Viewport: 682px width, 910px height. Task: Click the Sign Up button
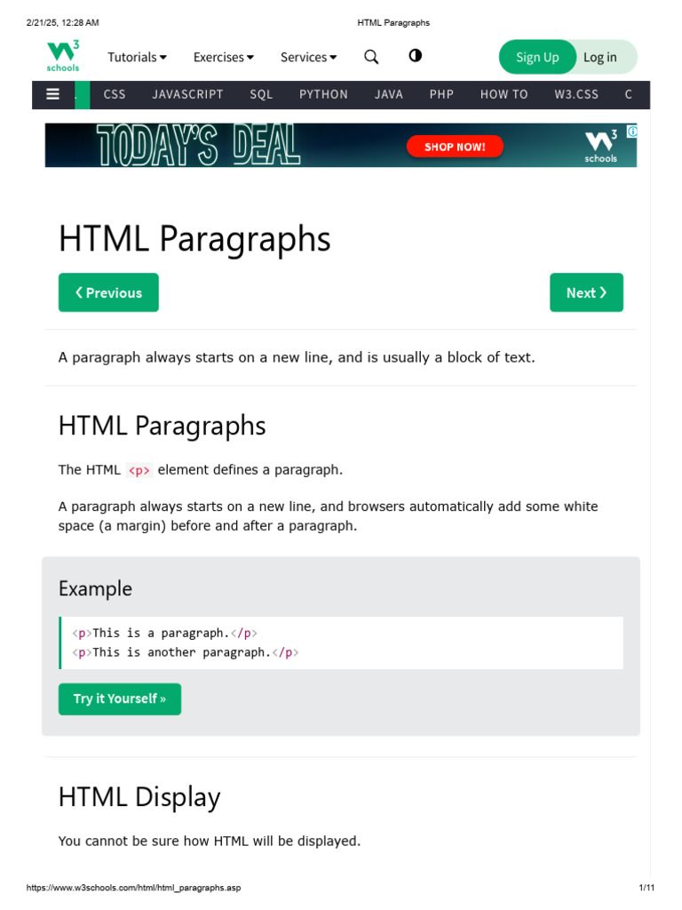537,57
